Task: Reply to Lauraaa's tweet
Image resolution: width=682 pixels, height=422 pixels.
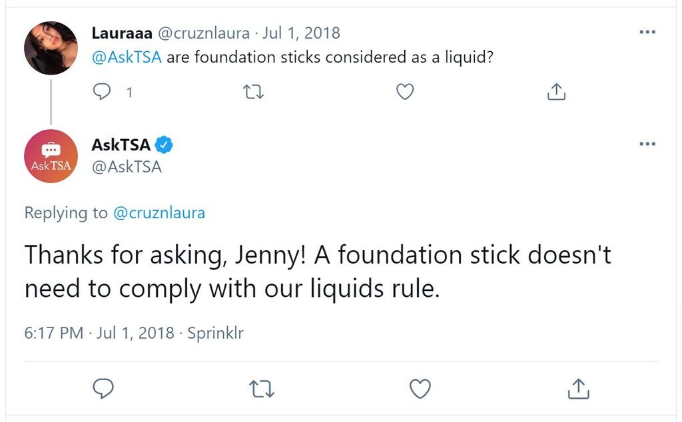Action: (x=102, y=92)
